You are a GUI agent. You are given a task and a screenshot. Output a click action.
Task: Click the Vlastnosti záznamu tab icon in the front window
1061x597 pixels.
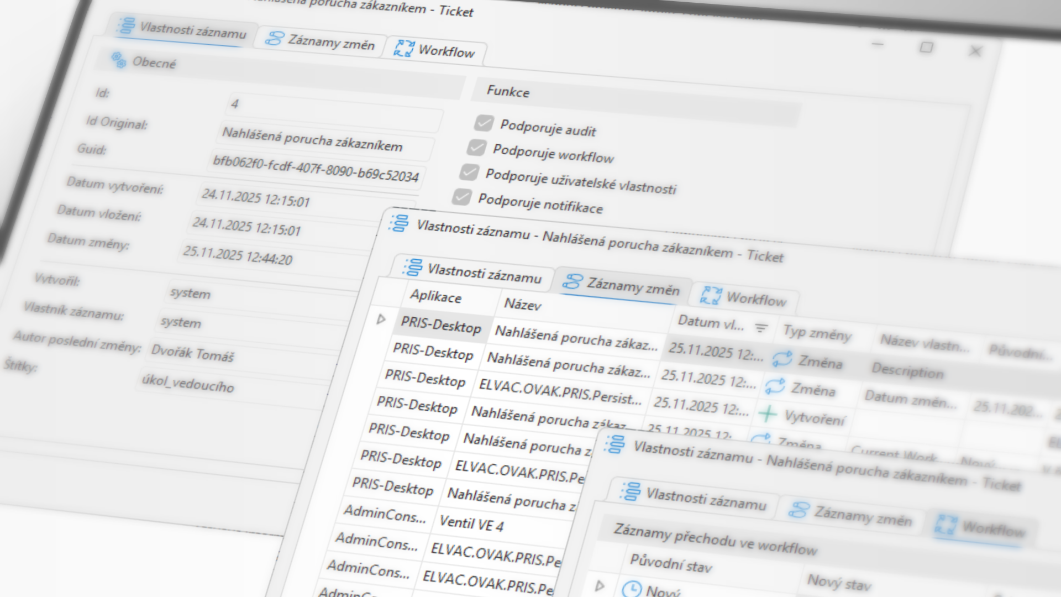point(630,491)
